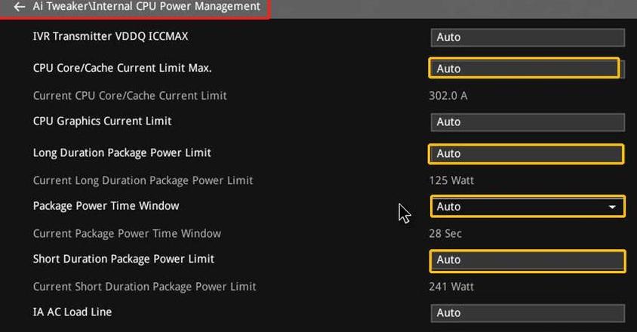Select the IA AC Load Line label
637x332 pixels.
[x=72, y=312]
